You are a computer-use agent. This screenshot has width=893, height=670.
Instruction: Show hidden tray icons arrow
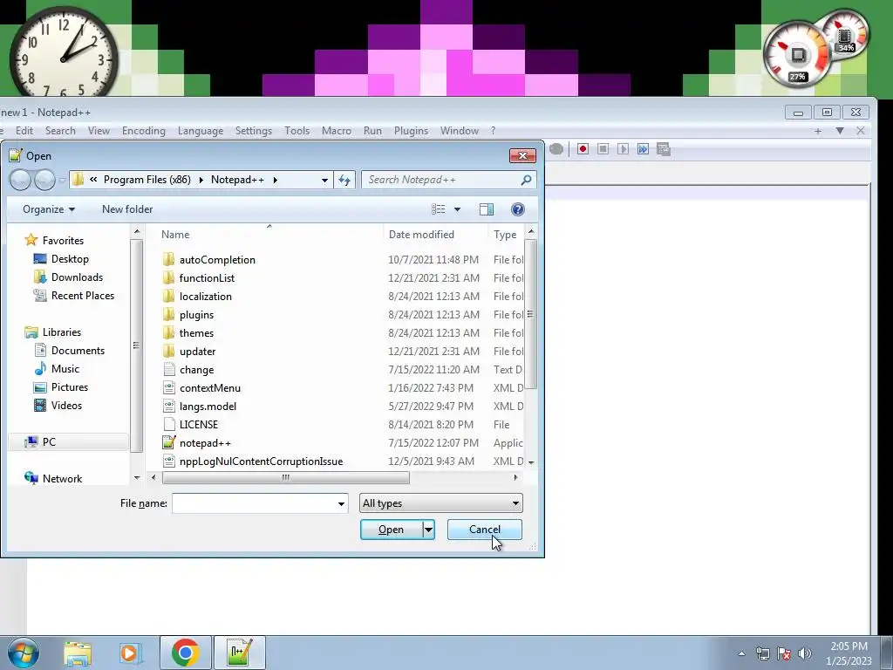click(x=741, y=653)
